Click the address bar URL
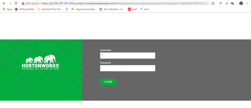Screen dimensions: 251x108 125,3
